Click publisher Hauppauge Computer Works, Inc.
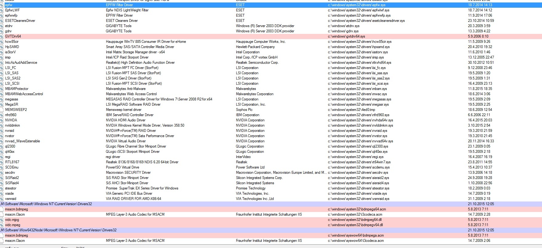Image resolution: width=542 pixels, height=248 pixels. click(x=261, y=42)
